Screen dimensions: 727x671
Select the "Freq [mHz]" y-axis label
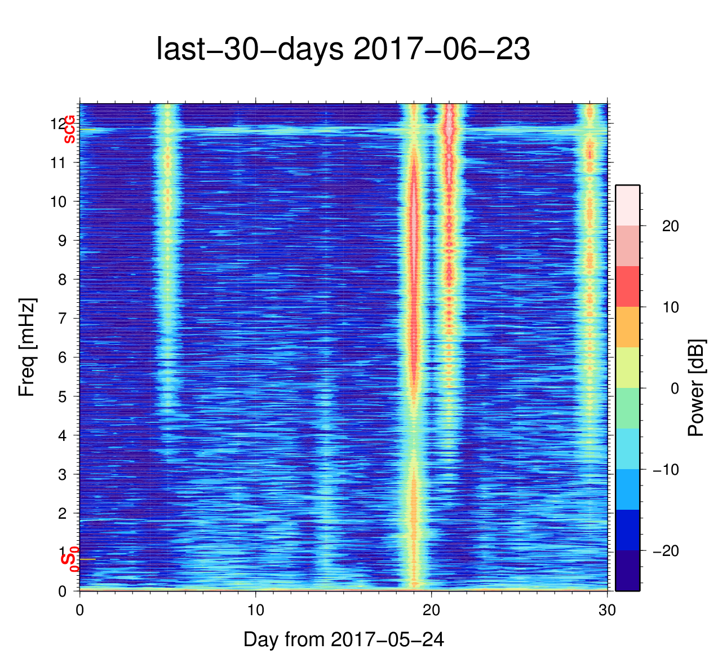pos(27,347)
